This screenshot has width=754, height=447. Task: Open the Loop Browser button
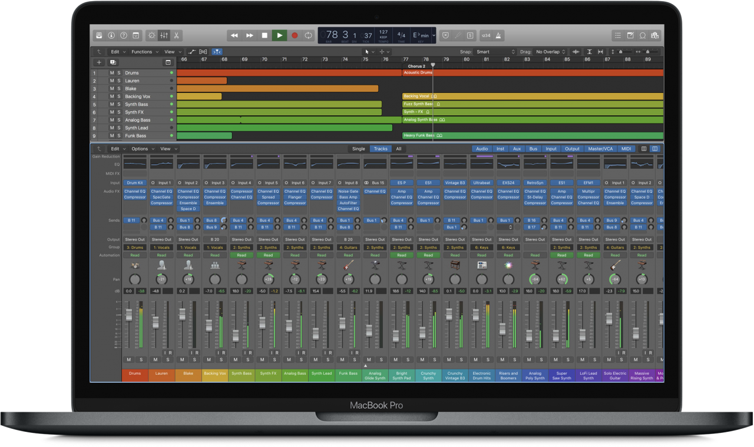[x=643, y=35]
